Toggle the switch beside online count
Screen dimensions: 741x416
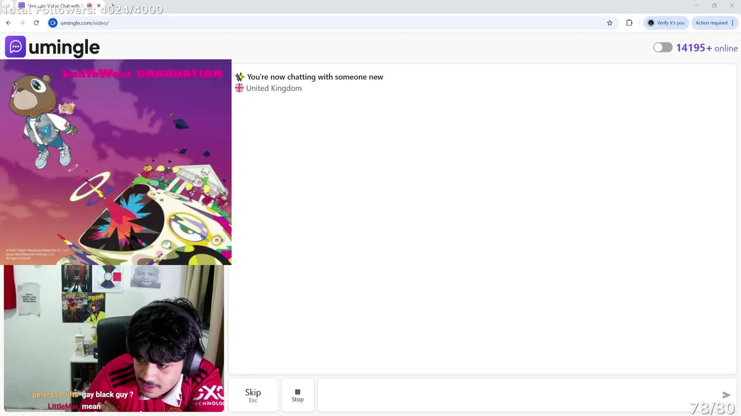point(663,47)
